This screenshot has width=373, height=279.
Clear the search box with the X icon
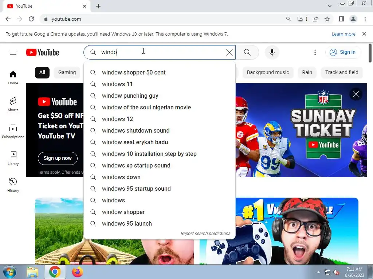pos(229,52)
